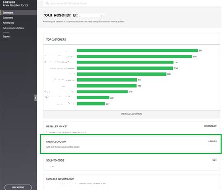
Task: Launch the Knox Cloud API
Action: coord(213,141)
